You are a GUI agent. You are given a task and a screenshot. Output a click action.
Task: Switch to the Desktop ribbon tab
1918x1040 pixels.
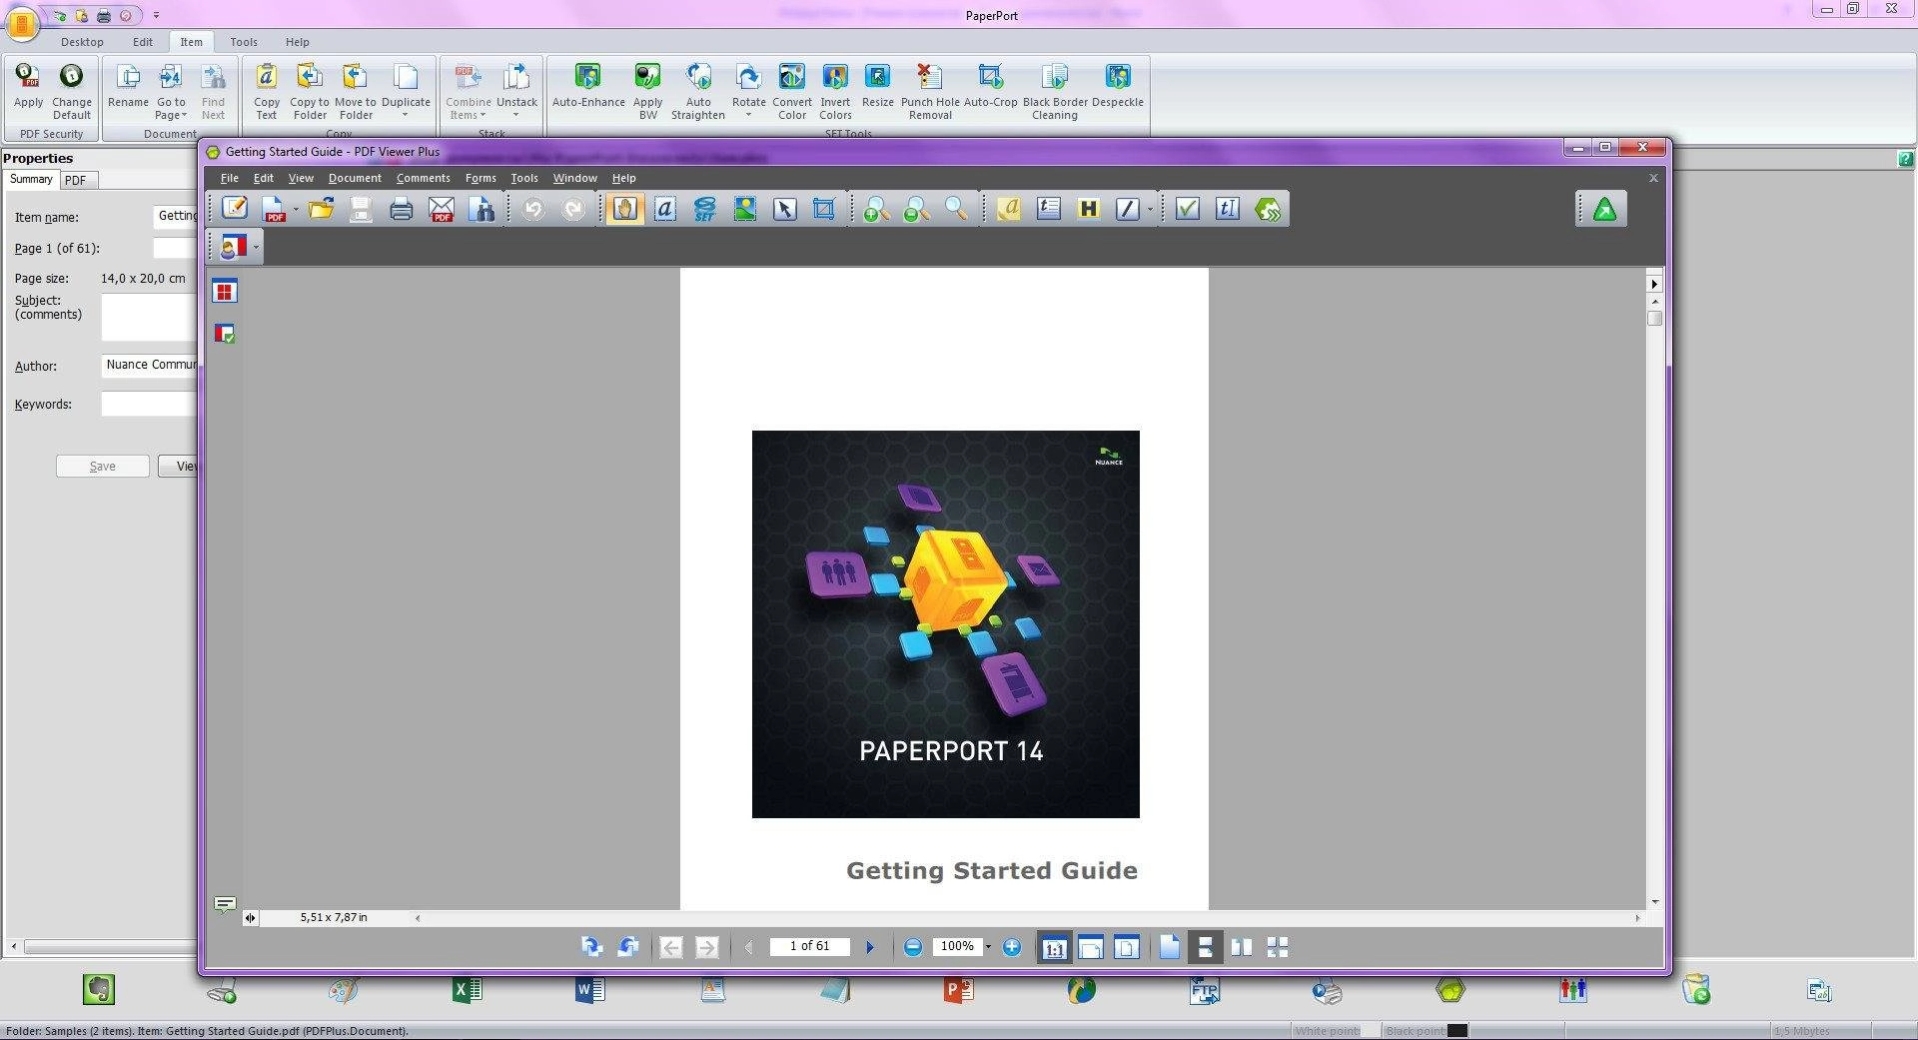click(x=82, y=42)
